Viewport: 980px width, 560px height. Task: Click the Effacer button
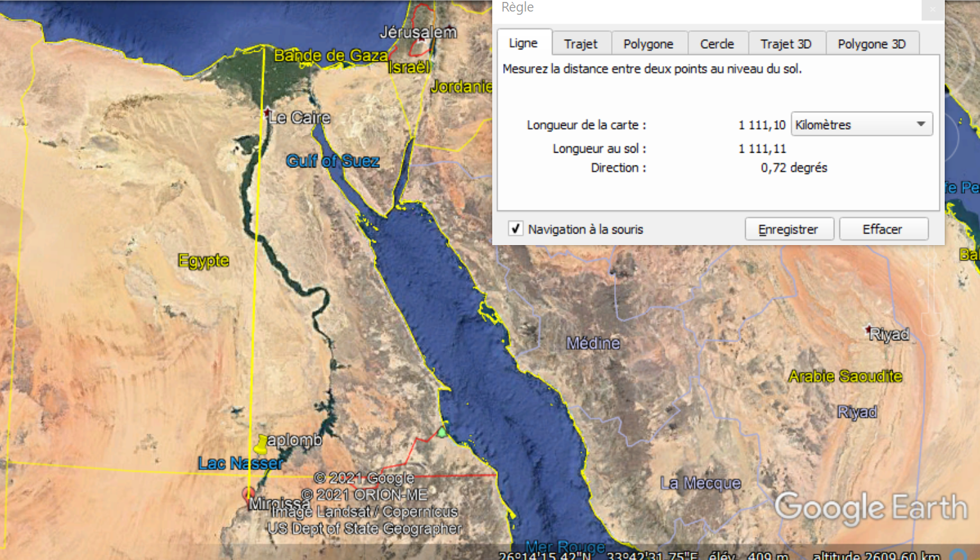coord(882,229)
